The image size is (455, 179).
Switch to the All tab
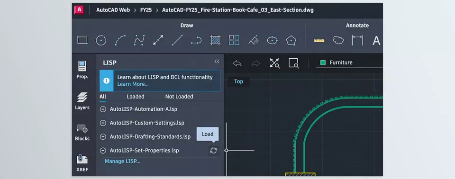(103, 97)
